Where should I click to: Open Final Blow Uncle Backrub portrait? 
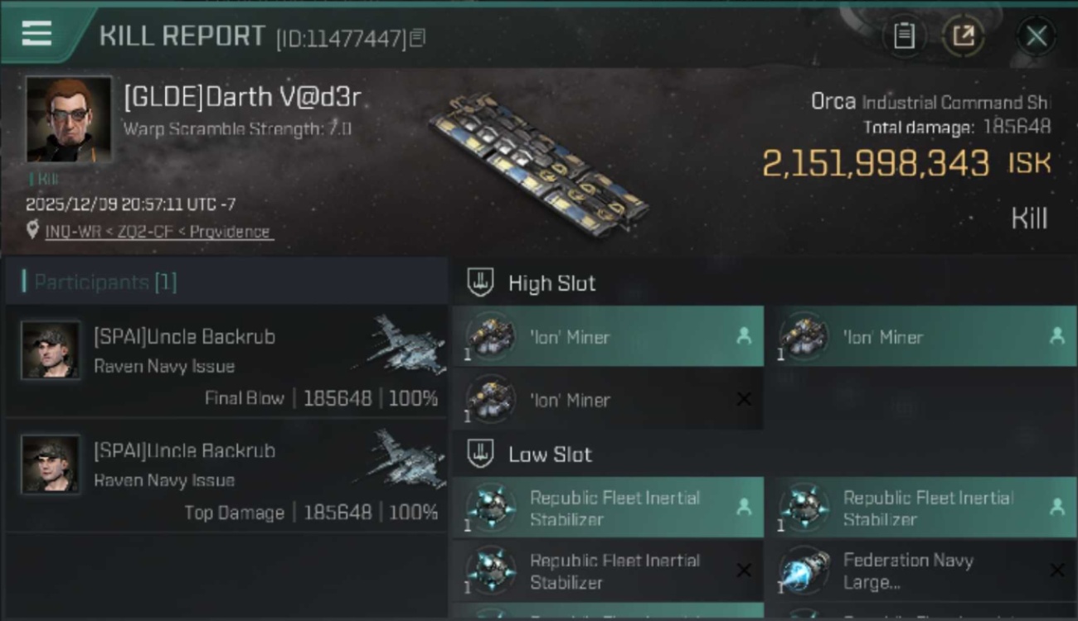tap(51, 350)
